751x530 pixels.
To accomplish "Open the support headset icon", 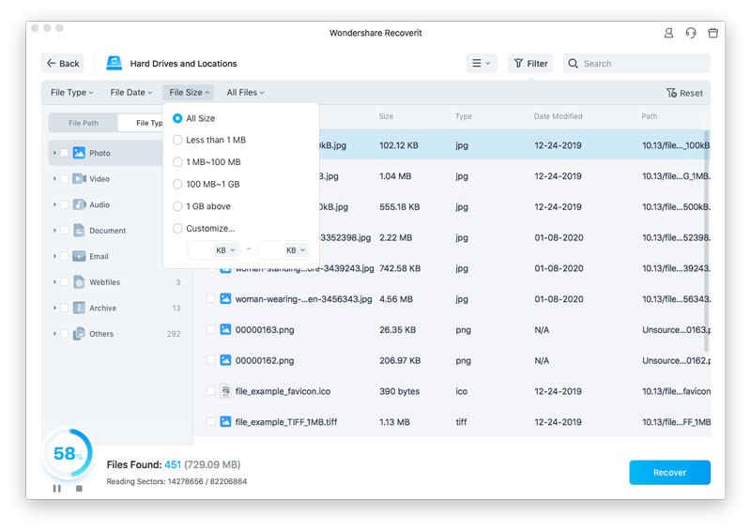I will tap(691, 33).
